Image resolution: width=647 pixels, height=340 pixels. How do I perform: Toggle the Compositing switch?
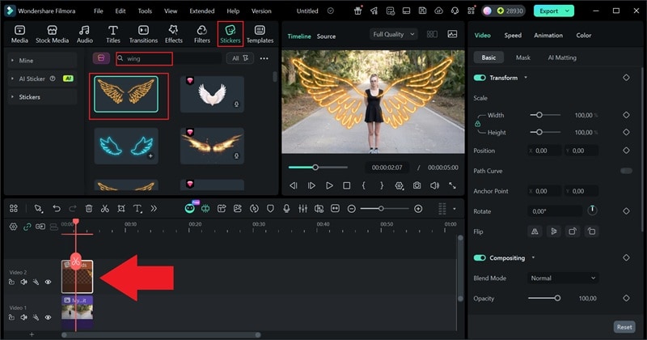480,257
